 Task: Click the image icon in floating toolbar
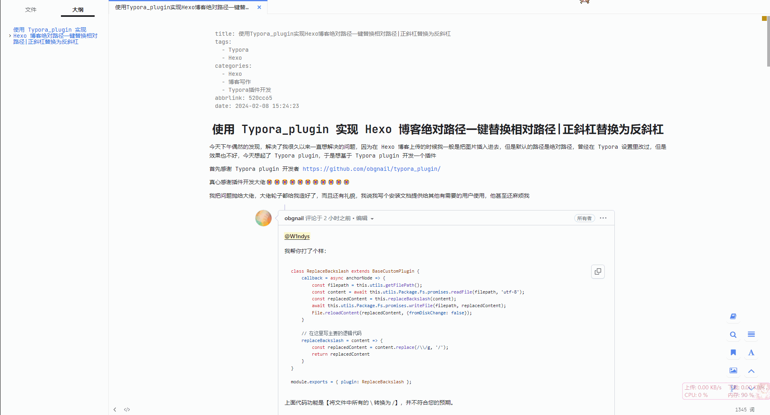[x=733, y=370]
